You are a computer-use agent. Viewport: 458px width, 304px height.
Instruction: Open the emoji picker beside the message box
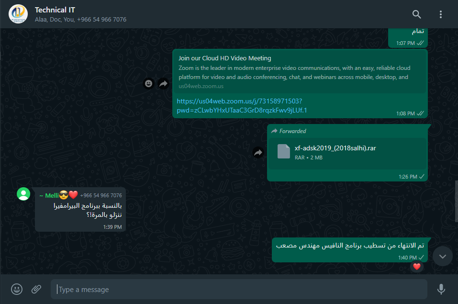pos(17,289)
